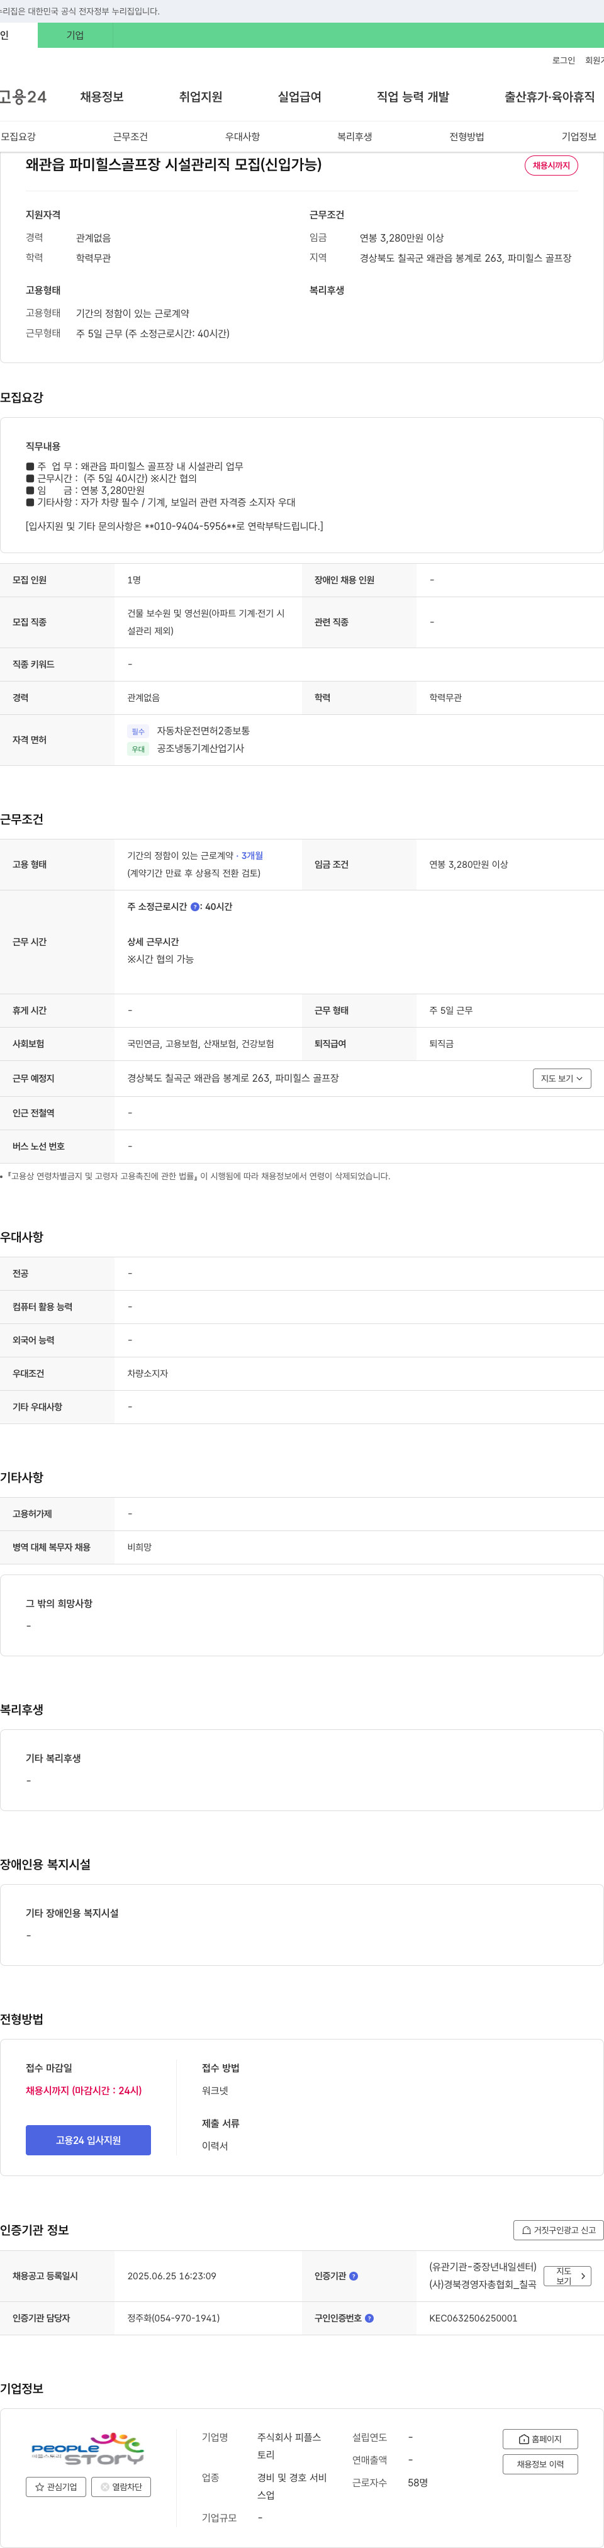
Task: Jump to 근무조건 section tab
Action: click(130, 137)
